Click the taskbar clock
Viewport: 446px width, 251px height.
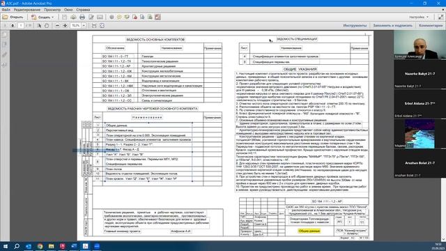pos(438,246)
